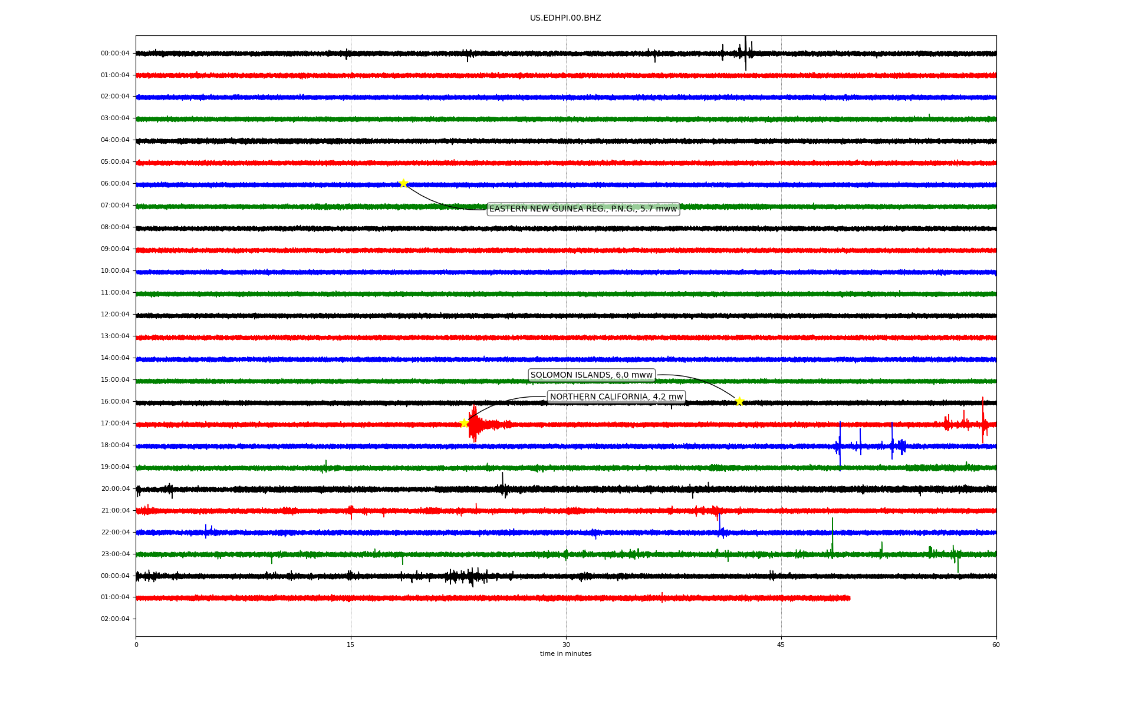Click the blue spikes near minute 49 on 18:00 trace

click(840, 445)
